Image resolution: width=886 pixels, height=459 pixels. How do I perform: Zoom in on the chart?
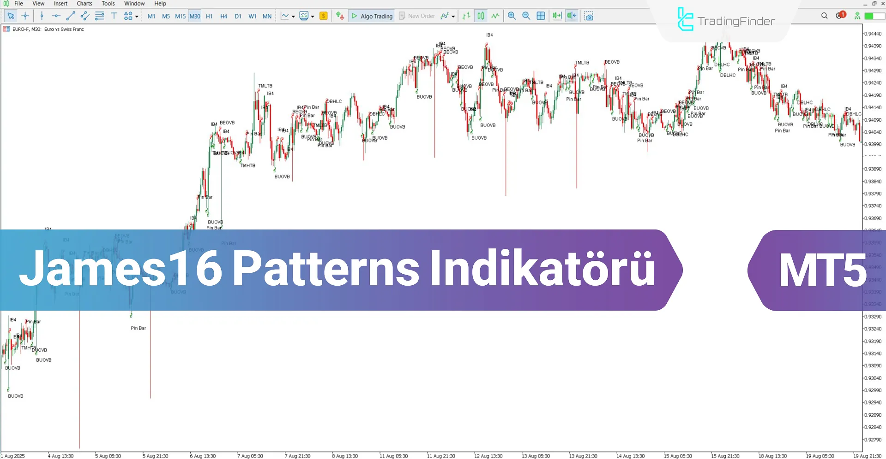[512, 16]
